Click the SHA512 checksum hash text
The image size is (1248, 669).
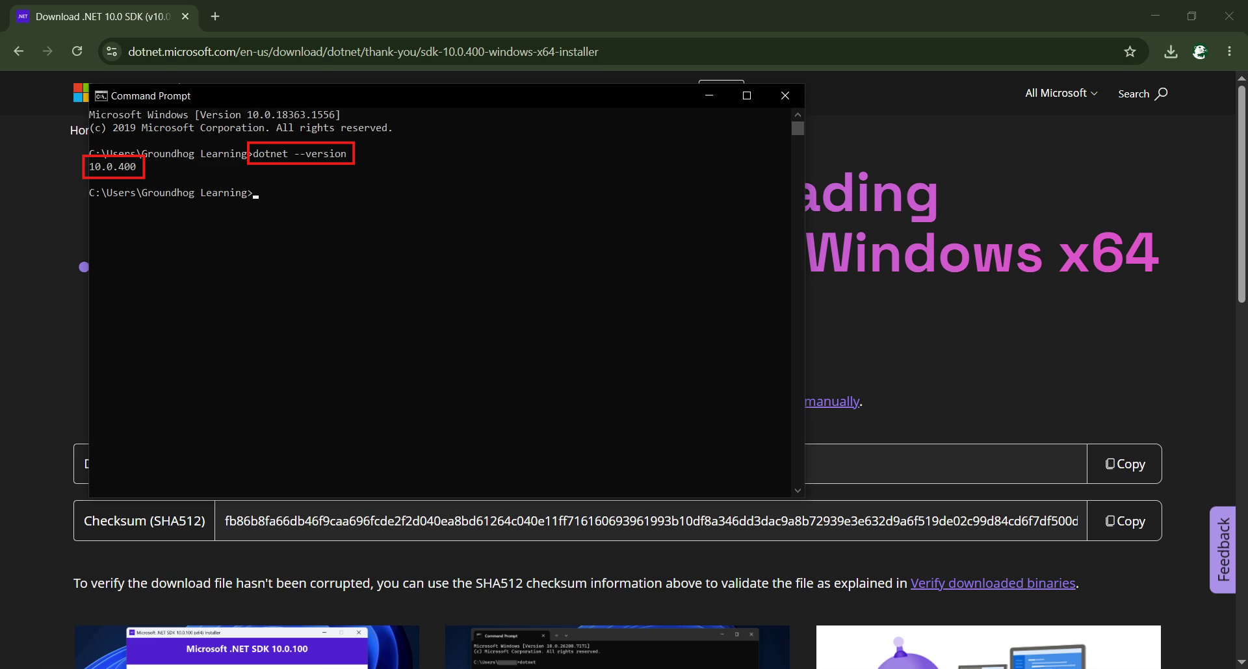tap(651, 521)
